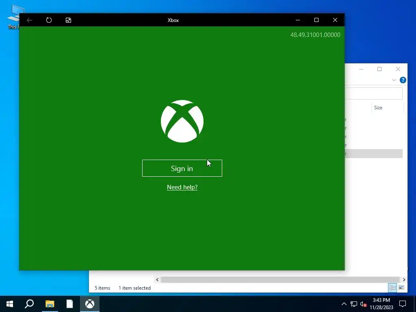Switch File Explorer to details view
The height and width of the screenshot is (312, 416).
click(393, 288)
